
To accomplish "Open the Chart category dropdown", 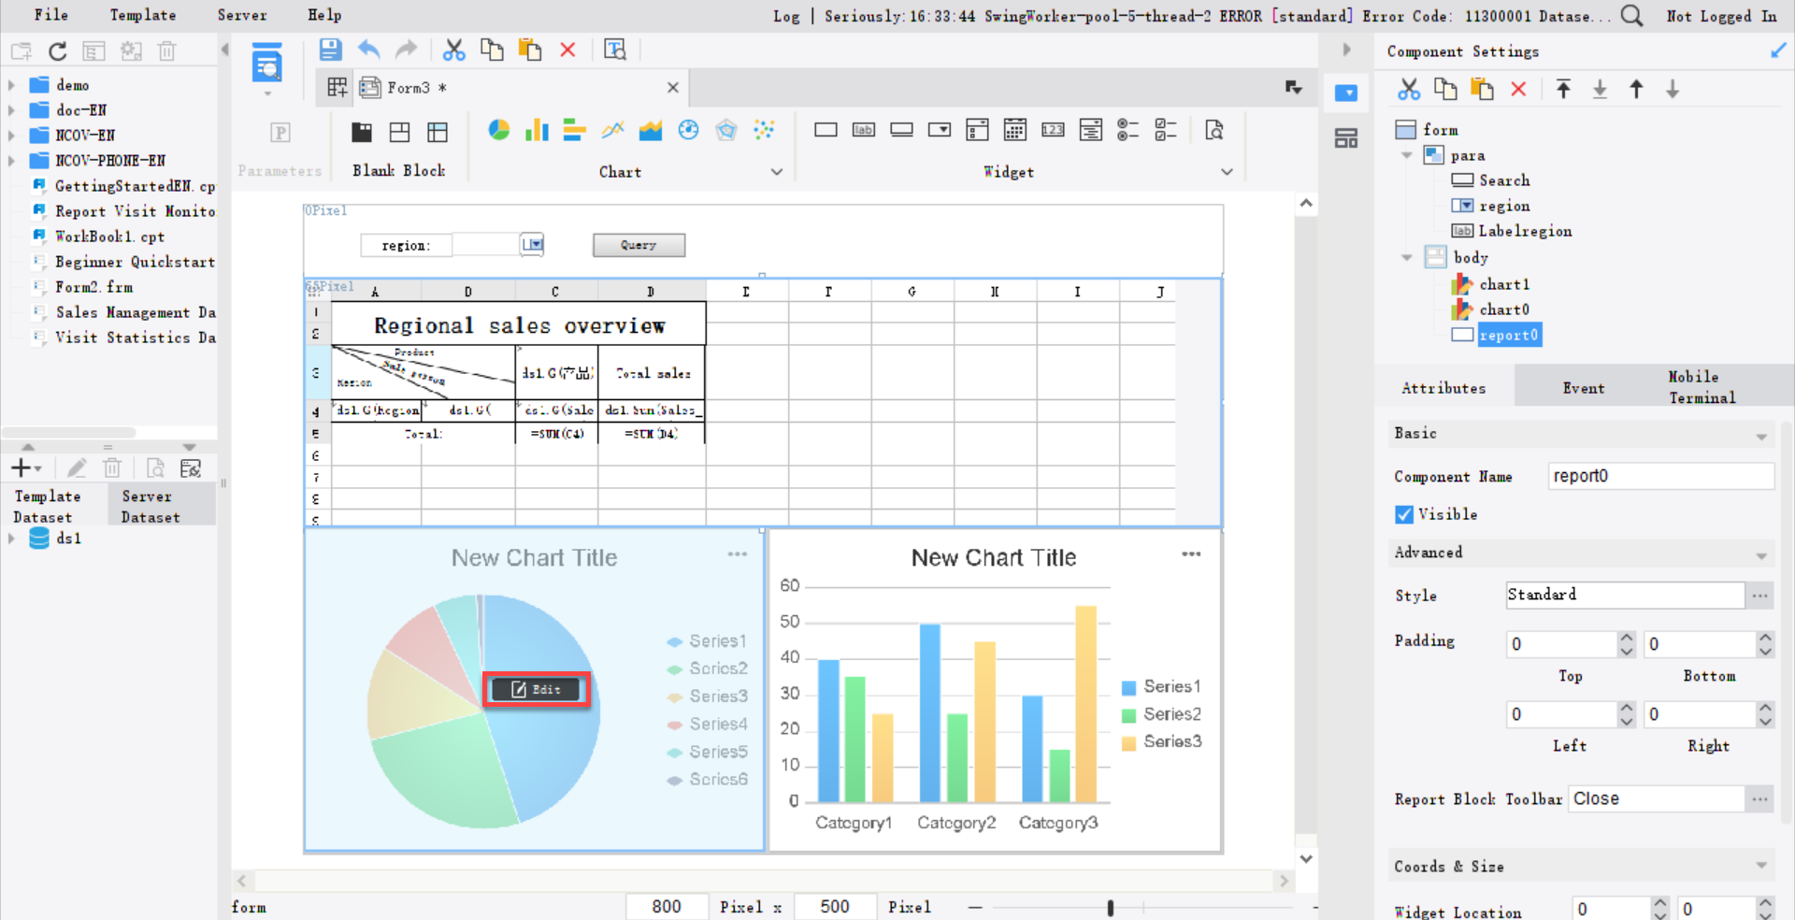I will (x=777, y=172).
